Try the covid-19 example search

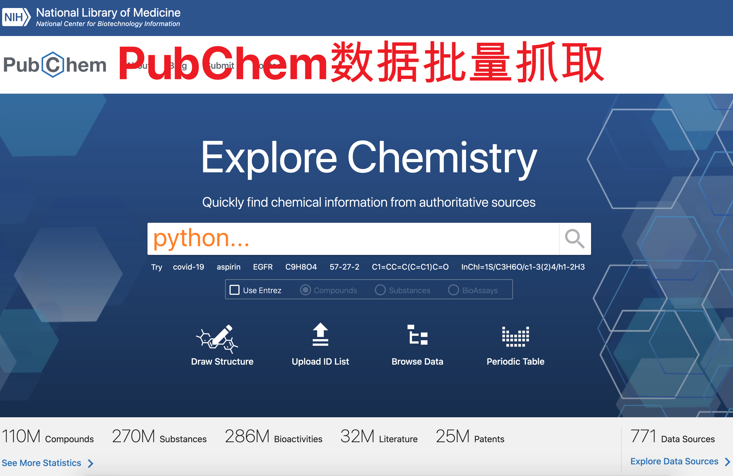click(x=189, y=267)
